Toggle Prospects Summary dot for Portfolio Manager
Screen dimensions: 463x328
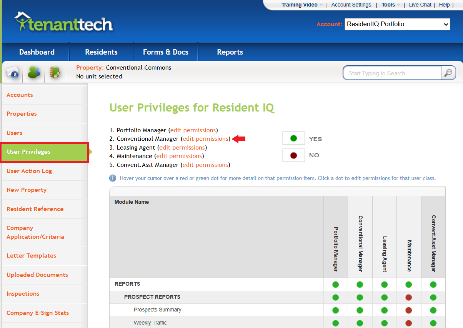coord(335,310)
